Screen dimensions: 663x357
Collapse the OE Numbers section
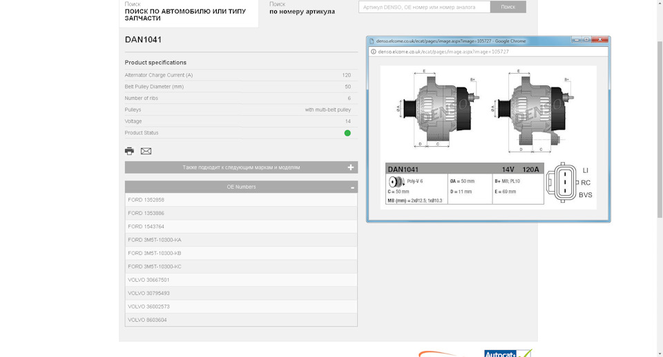(241, 187)
